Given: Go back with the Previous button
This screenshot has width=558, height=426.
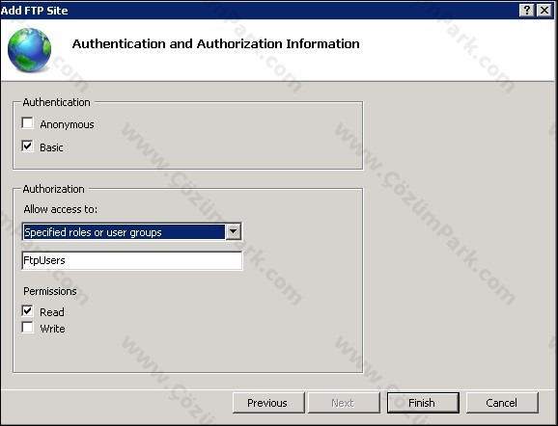Looking at the screenshot, I should pos(268,403).
